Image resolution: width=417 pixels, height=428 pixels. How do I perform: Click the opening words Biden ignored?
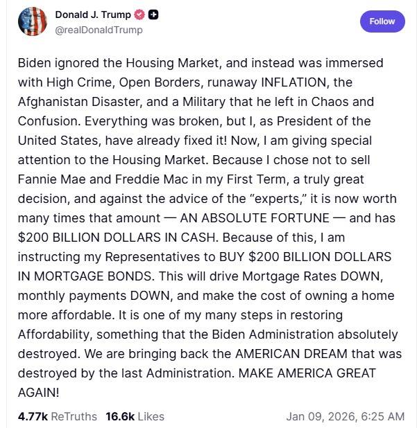tap(59, 62)
